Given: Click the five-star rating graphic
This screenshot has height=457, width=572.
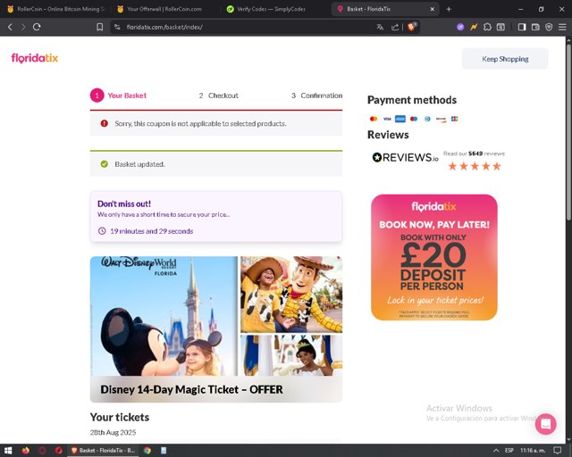Looking at the screenshot, I should [x=475, y=166].
